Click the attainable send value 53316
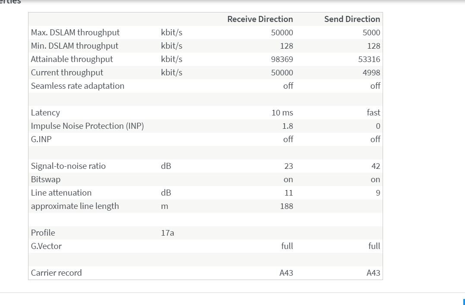 pos(369,59)
